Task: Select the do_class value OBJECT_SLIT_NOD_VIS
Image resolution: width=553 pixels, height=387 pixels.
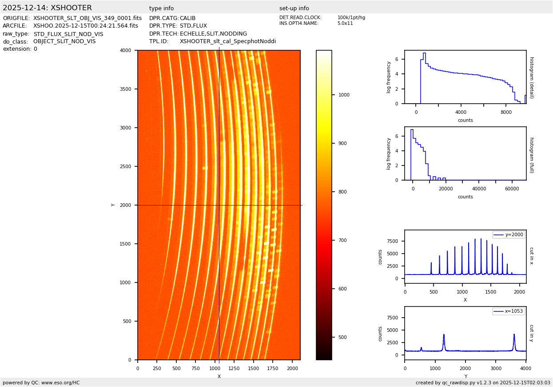Action: (x=64, y=41)
